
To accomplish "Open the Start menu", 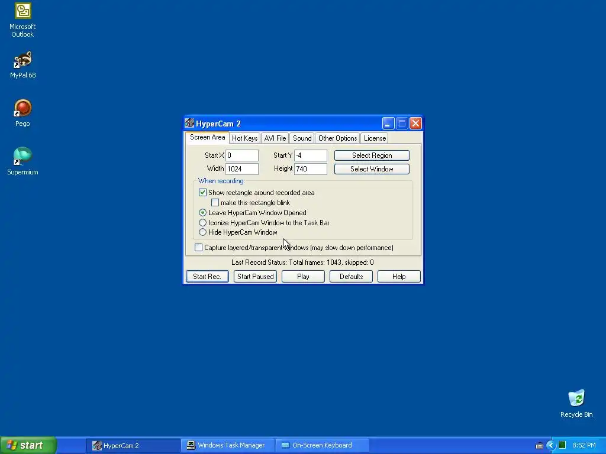I will (x=28, y=445).
